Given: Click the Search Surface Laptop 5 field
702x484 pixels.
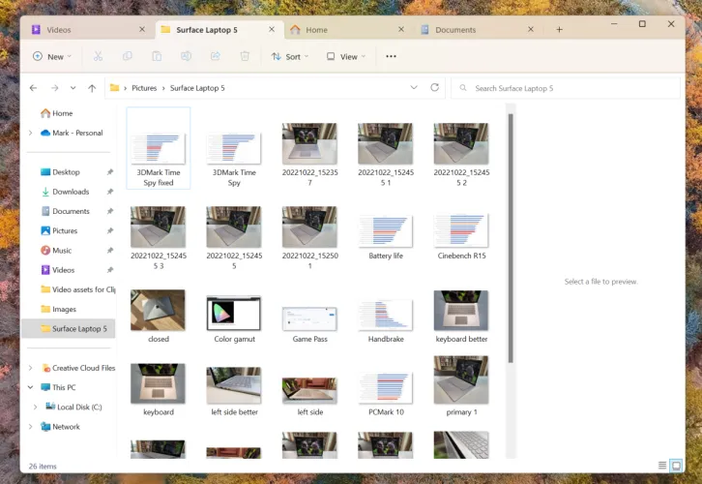Looking at the screenshot, I should [570, 88].
